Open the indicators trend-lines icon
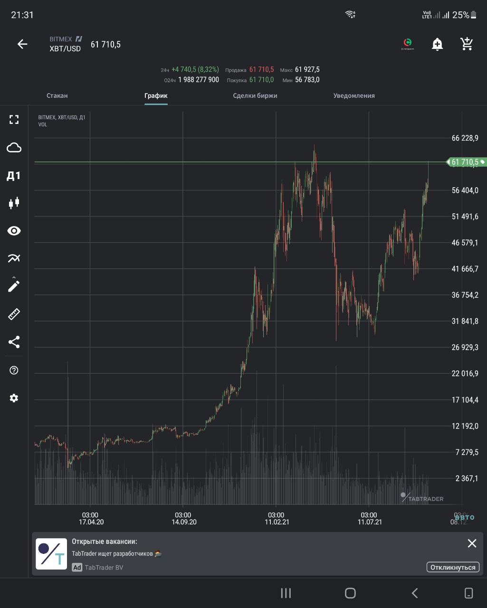The height and width of the screenshot is (608, 487). coord(14,258)
